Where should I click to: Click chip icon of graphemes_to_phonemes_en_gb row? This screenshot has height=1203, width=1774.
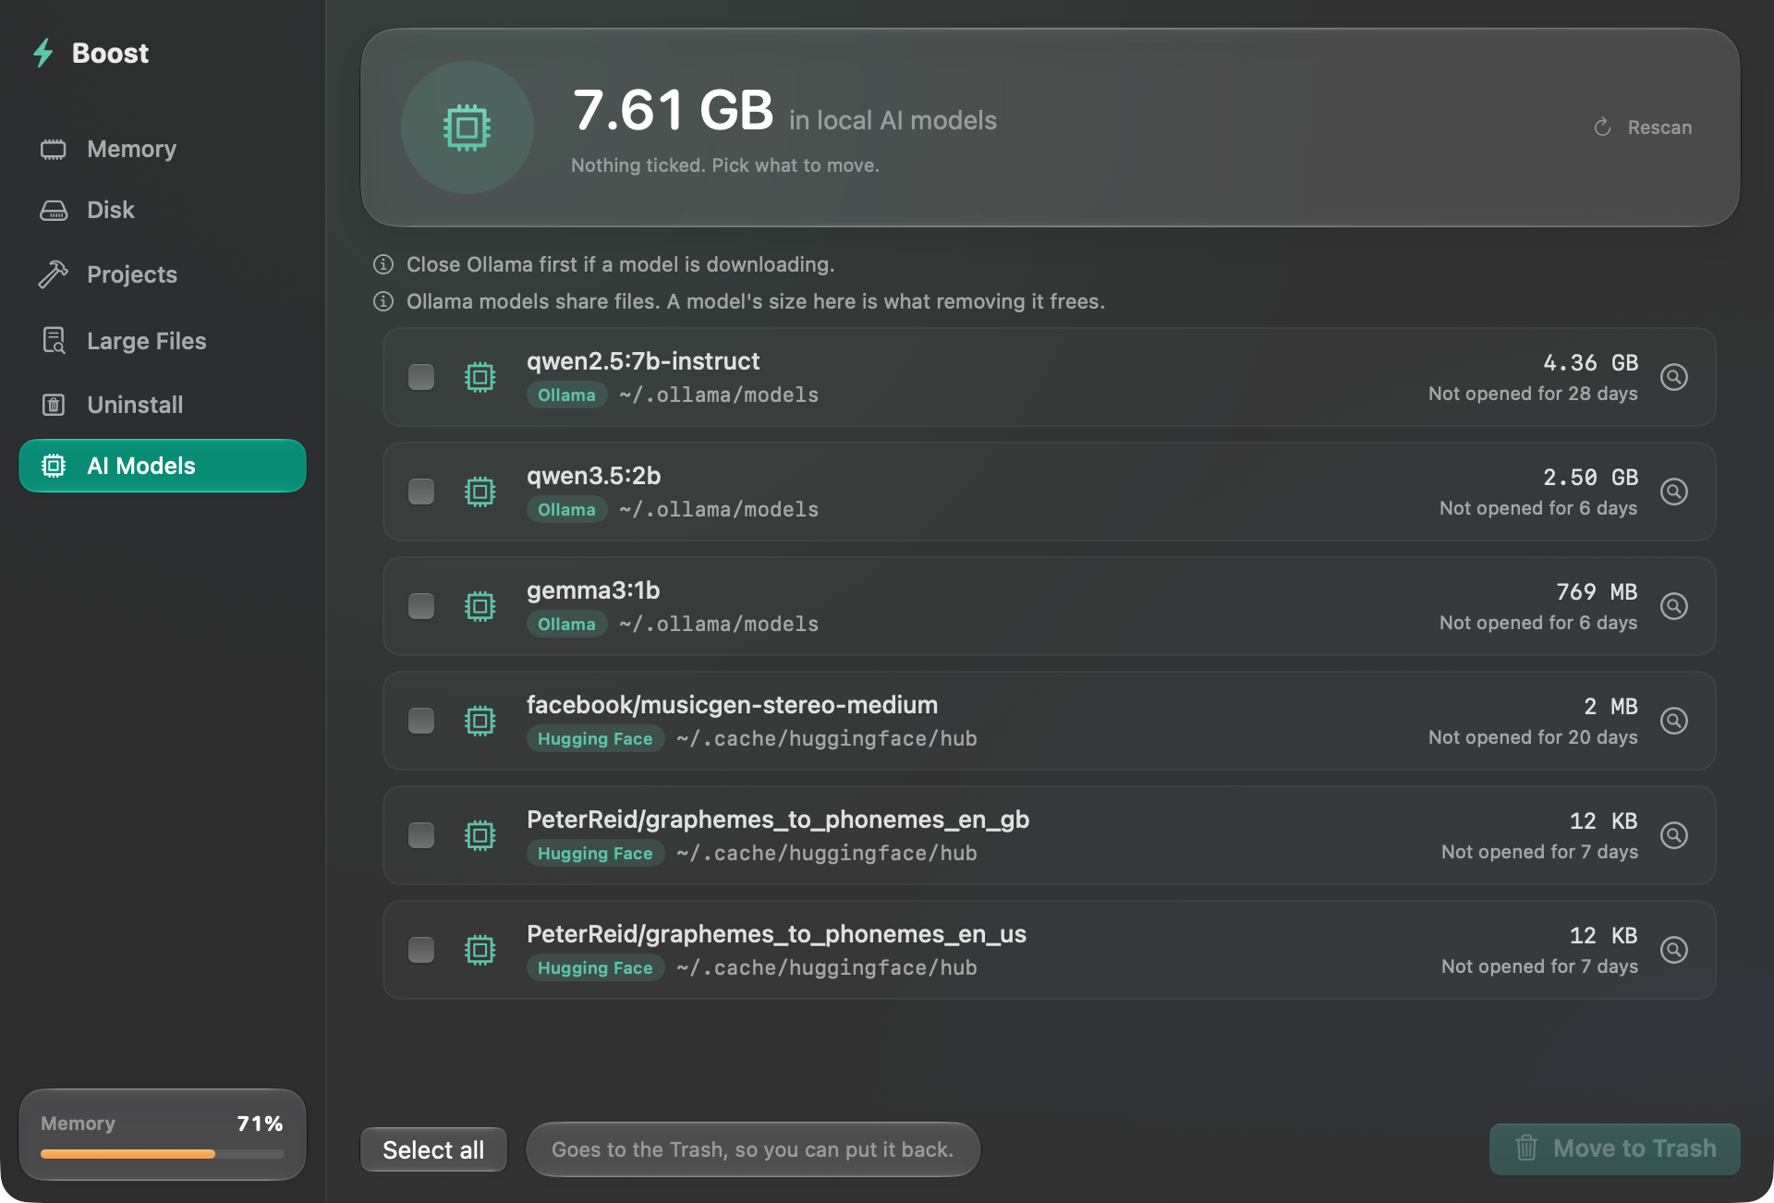click(x=480, y=835)
